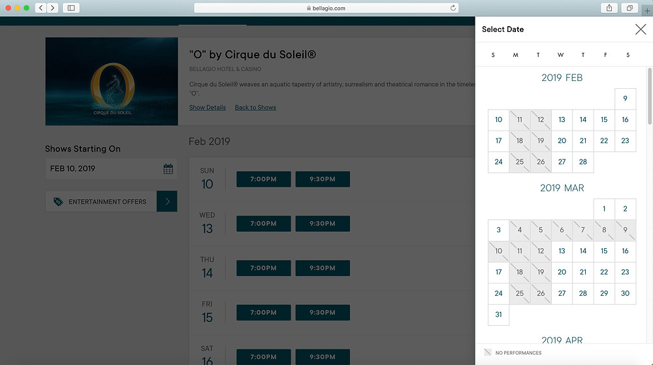
Task: Click Safari forward arrow
Action: click(x=52, y=8)
